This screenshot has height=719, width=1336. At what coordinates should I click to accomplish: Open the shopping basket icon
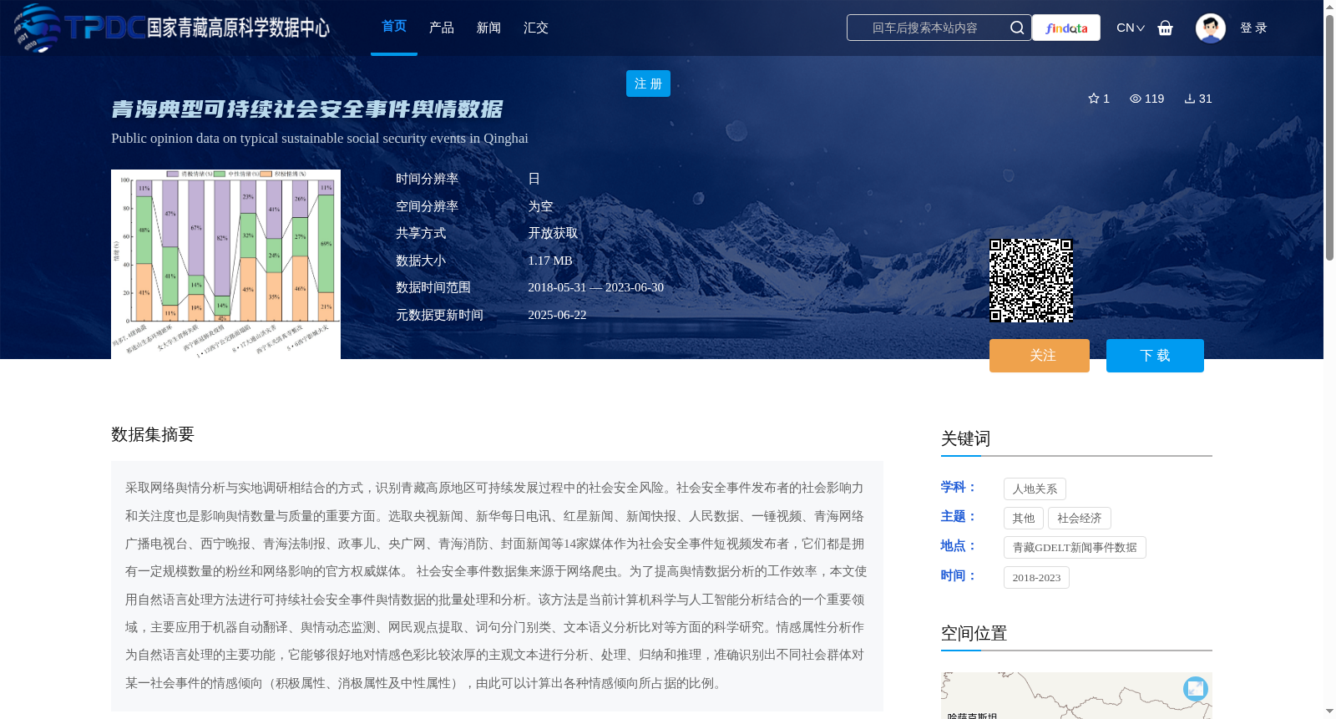1165,28
